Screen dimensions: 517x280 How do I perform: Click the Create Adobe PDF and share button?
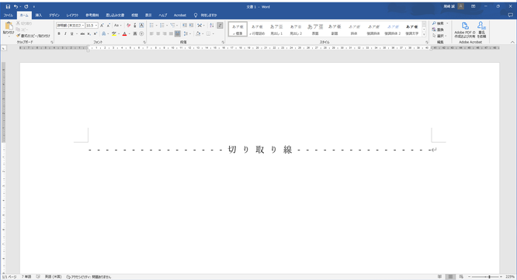coord(465,29)
